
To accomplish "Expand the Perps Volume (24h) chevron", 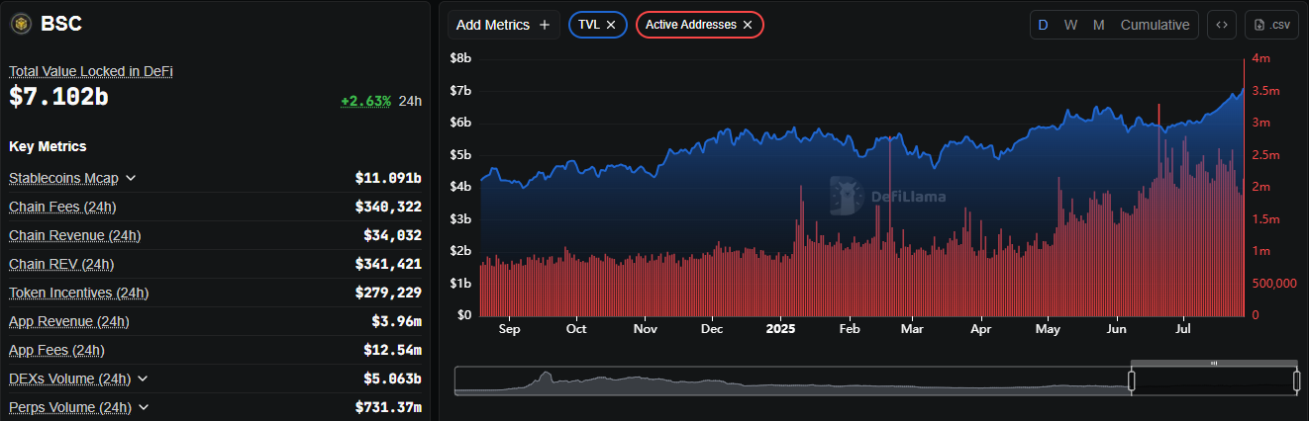I will tap(144, 407).
